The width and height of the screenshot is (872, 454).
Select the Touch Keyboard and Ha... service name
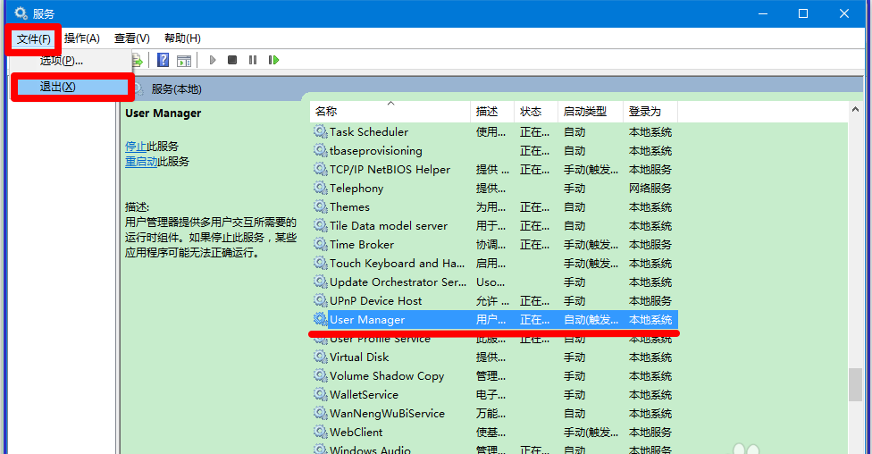coord(397,263)
